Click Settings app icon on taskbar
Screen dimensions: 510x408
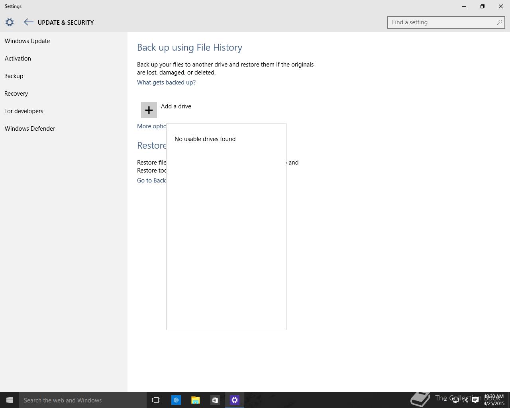(x=235, y=400)
